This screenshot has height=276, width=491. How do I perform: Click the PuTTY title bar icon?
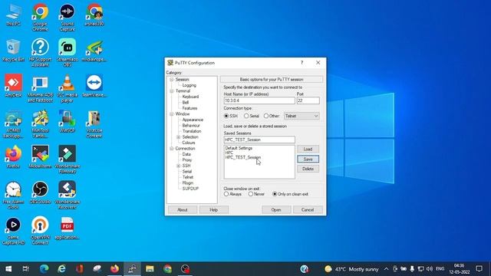click(x=170, y=63)
